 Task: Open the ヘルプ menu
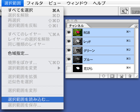pos(99,3)
